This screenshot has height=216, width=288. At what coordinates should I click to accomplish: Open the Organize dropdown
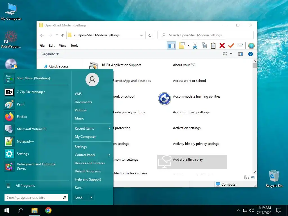click(50, 54)
